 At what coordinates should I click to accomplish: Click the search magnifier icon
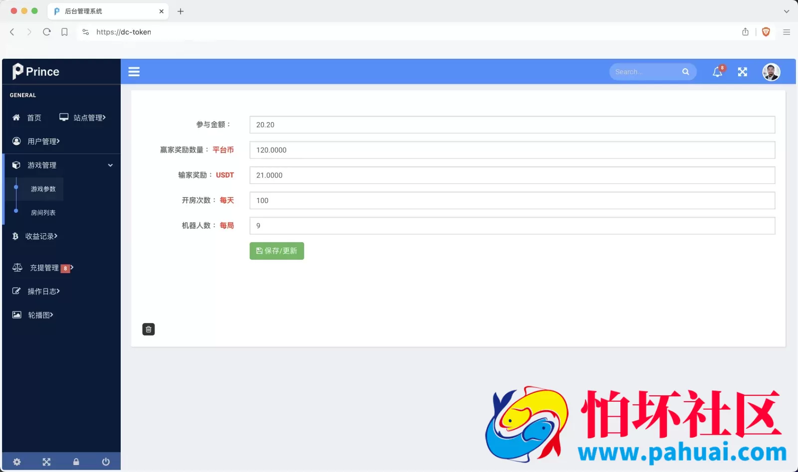[686, 72]
